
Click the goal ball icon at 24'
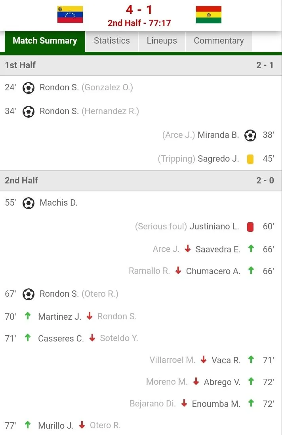point(29,88)
